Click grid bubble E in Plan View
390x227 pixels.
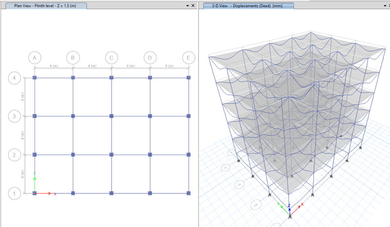click(x=189, y=57)
